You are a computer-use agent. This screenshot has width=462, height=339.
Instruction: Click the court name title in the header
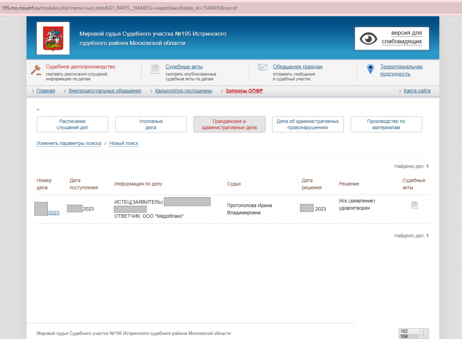click(153, 39)
